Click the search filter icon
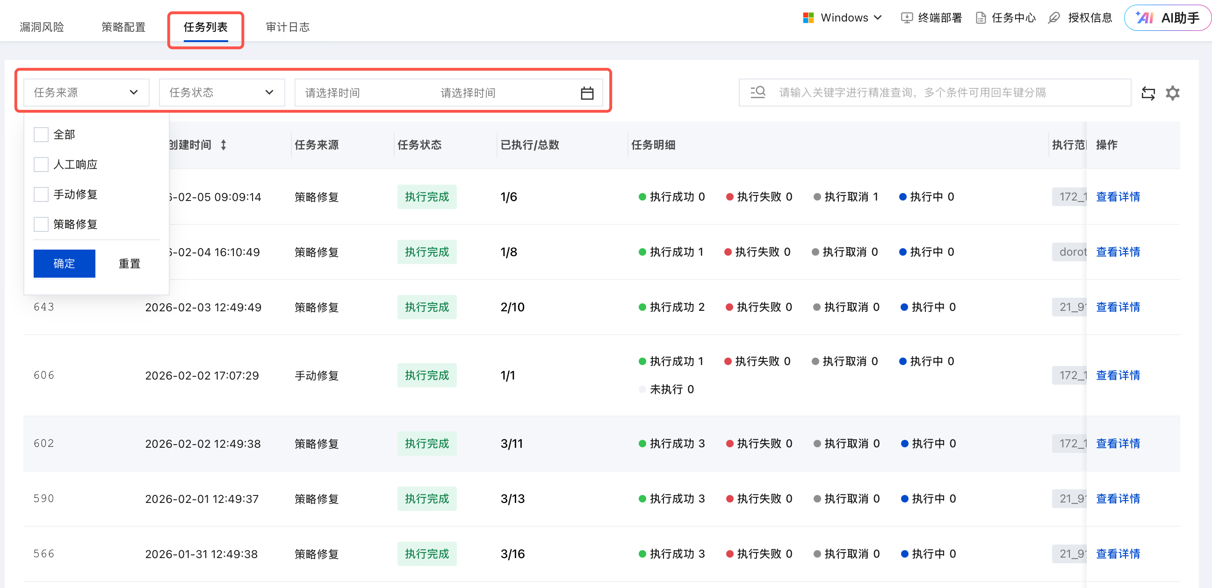 pyautogui.click(x=757, y=92)
